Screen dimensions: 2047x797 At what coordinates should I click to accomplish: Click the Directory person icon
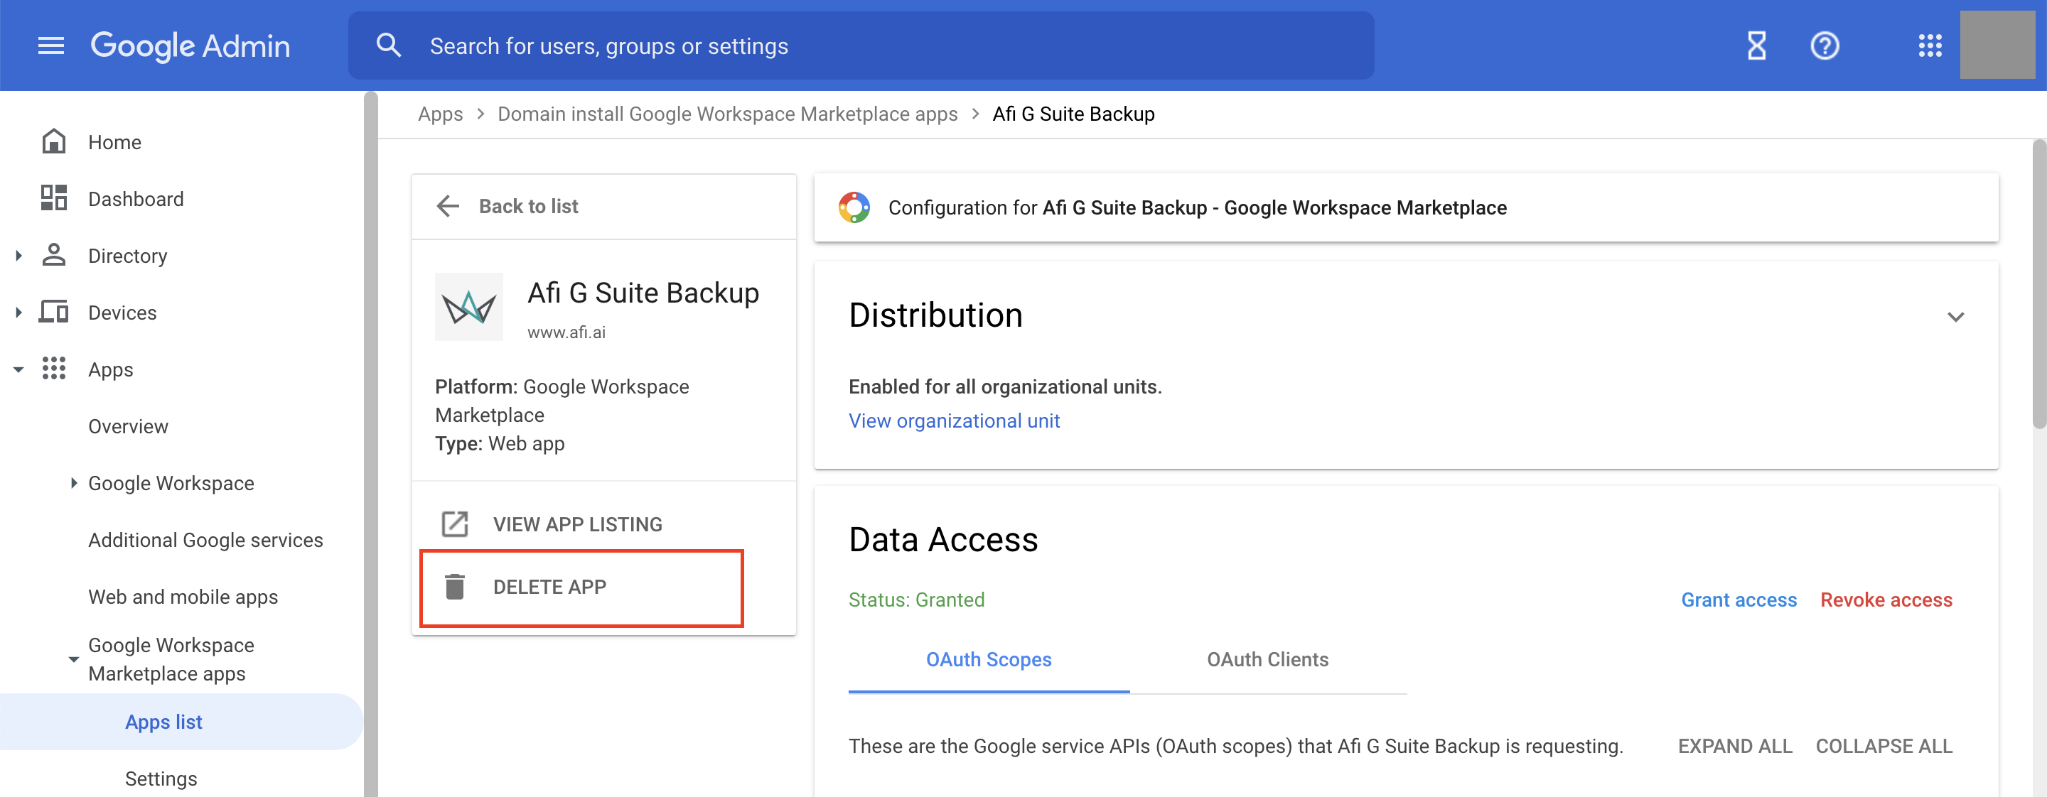[x=53, y=255]
